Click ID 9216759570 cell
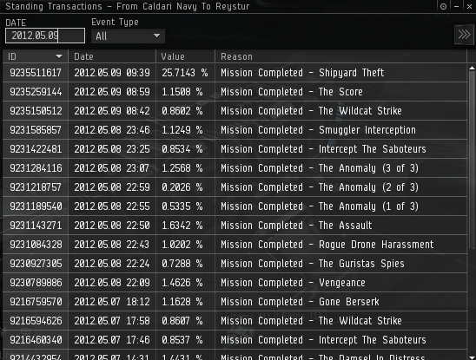The height and width of the screenshot is (360, 476). pyautogui.click(x=36, y=302)
